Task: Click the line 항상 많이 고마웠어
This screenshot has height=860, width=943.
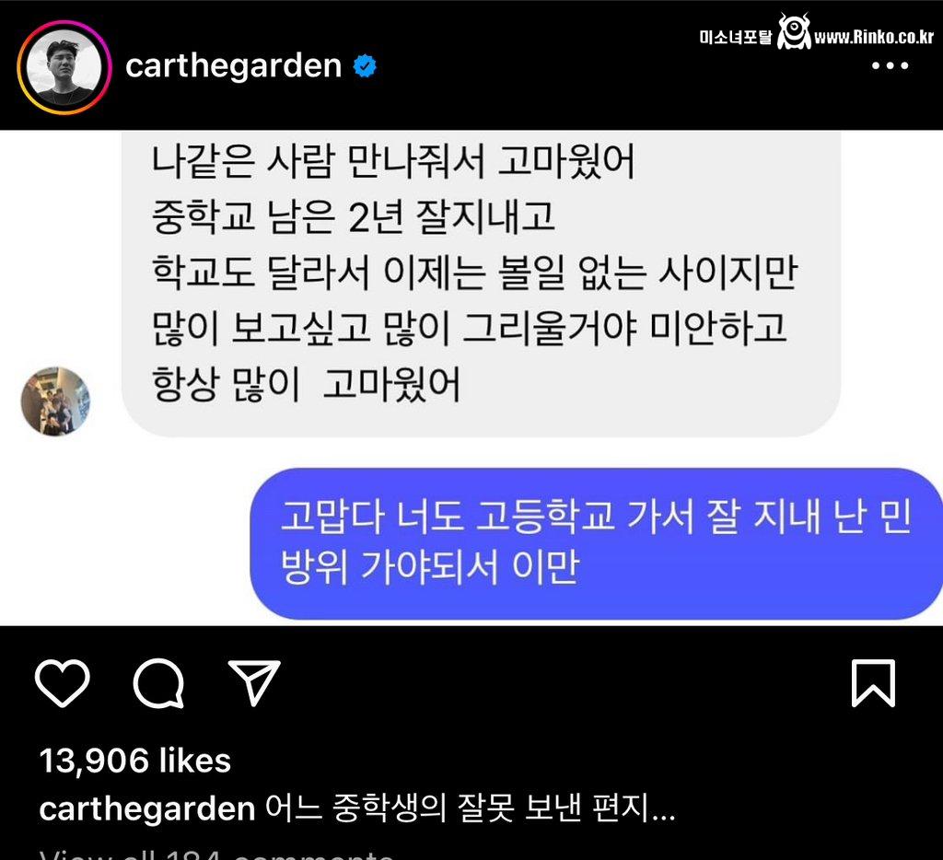Action: coord(306,384)
